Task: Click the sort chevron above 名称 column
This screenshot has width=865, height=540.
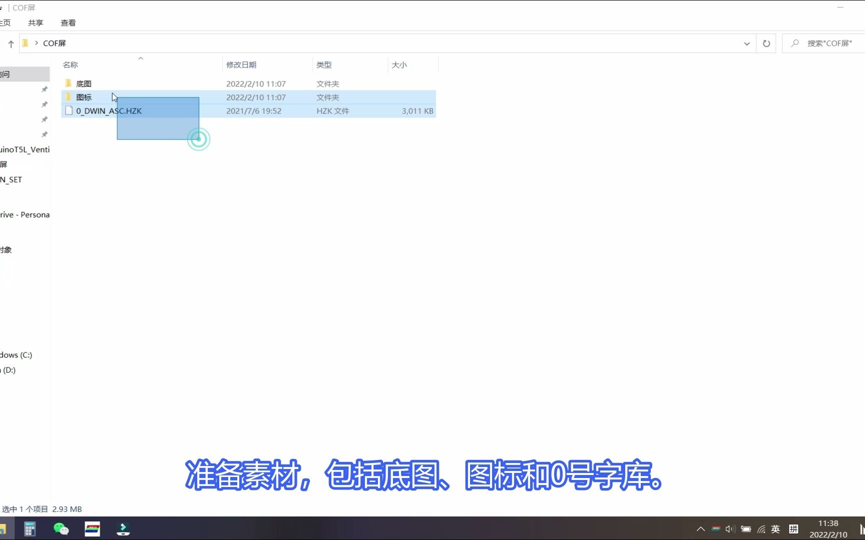Action: pyautogui.click(x=141, y=58)
